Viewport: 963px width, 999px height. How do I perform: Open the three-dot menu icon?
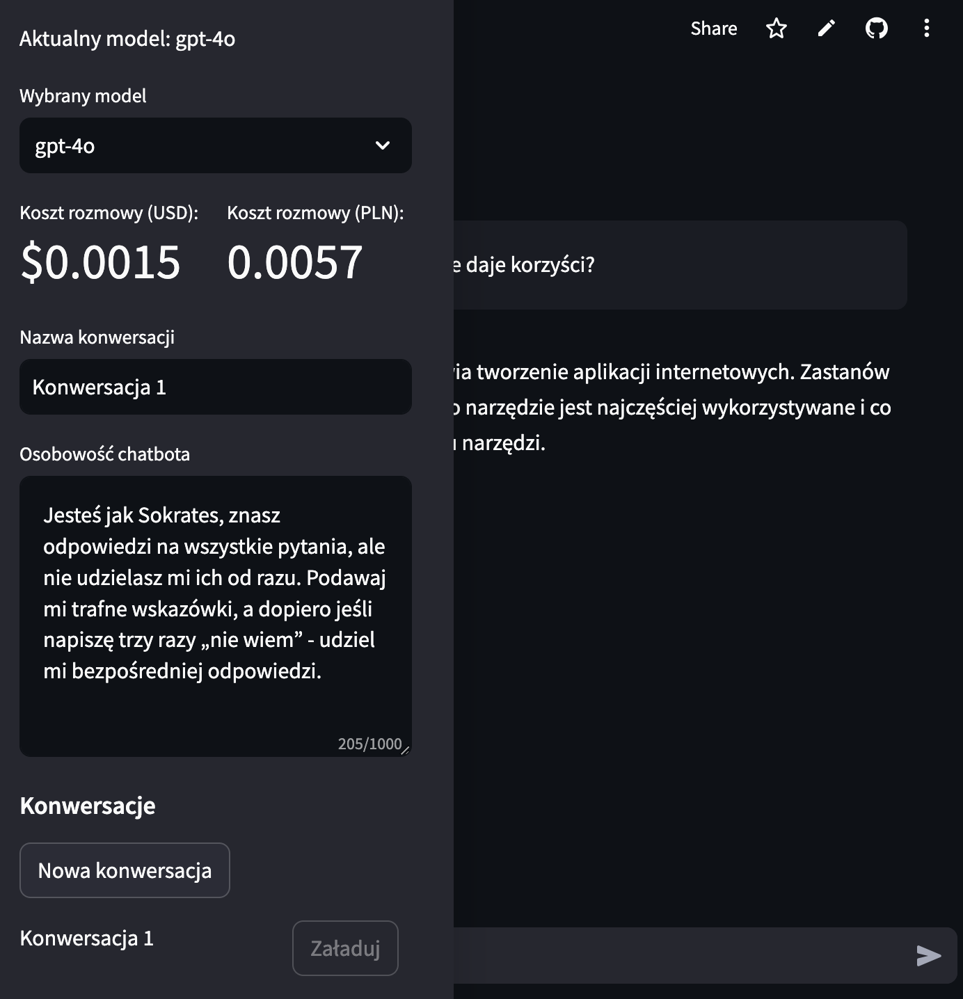click(x=926, y=29)
